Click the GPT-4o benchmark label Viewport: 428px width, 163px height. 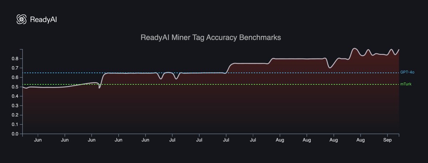tap(407, 72)
